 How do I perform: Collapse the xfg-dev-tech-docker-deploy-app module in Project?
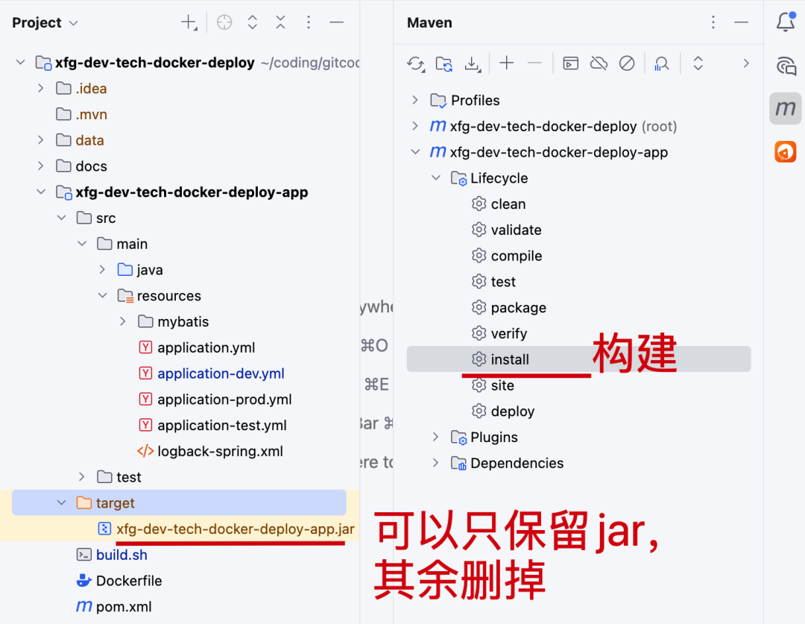(41, 192)
